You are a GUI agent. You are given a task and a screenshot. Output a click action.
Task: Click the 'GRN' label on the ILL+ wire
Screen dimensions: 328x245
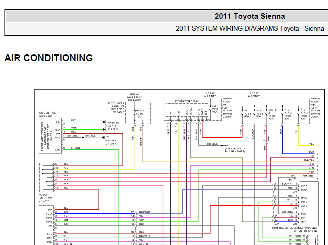coord(74,128)
